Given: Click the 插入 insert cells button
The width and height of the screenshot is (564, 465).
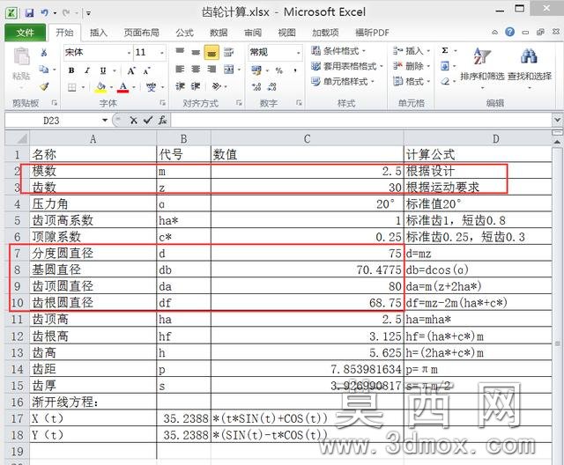Looking at the screenshot, I should [x=412, y=51].
